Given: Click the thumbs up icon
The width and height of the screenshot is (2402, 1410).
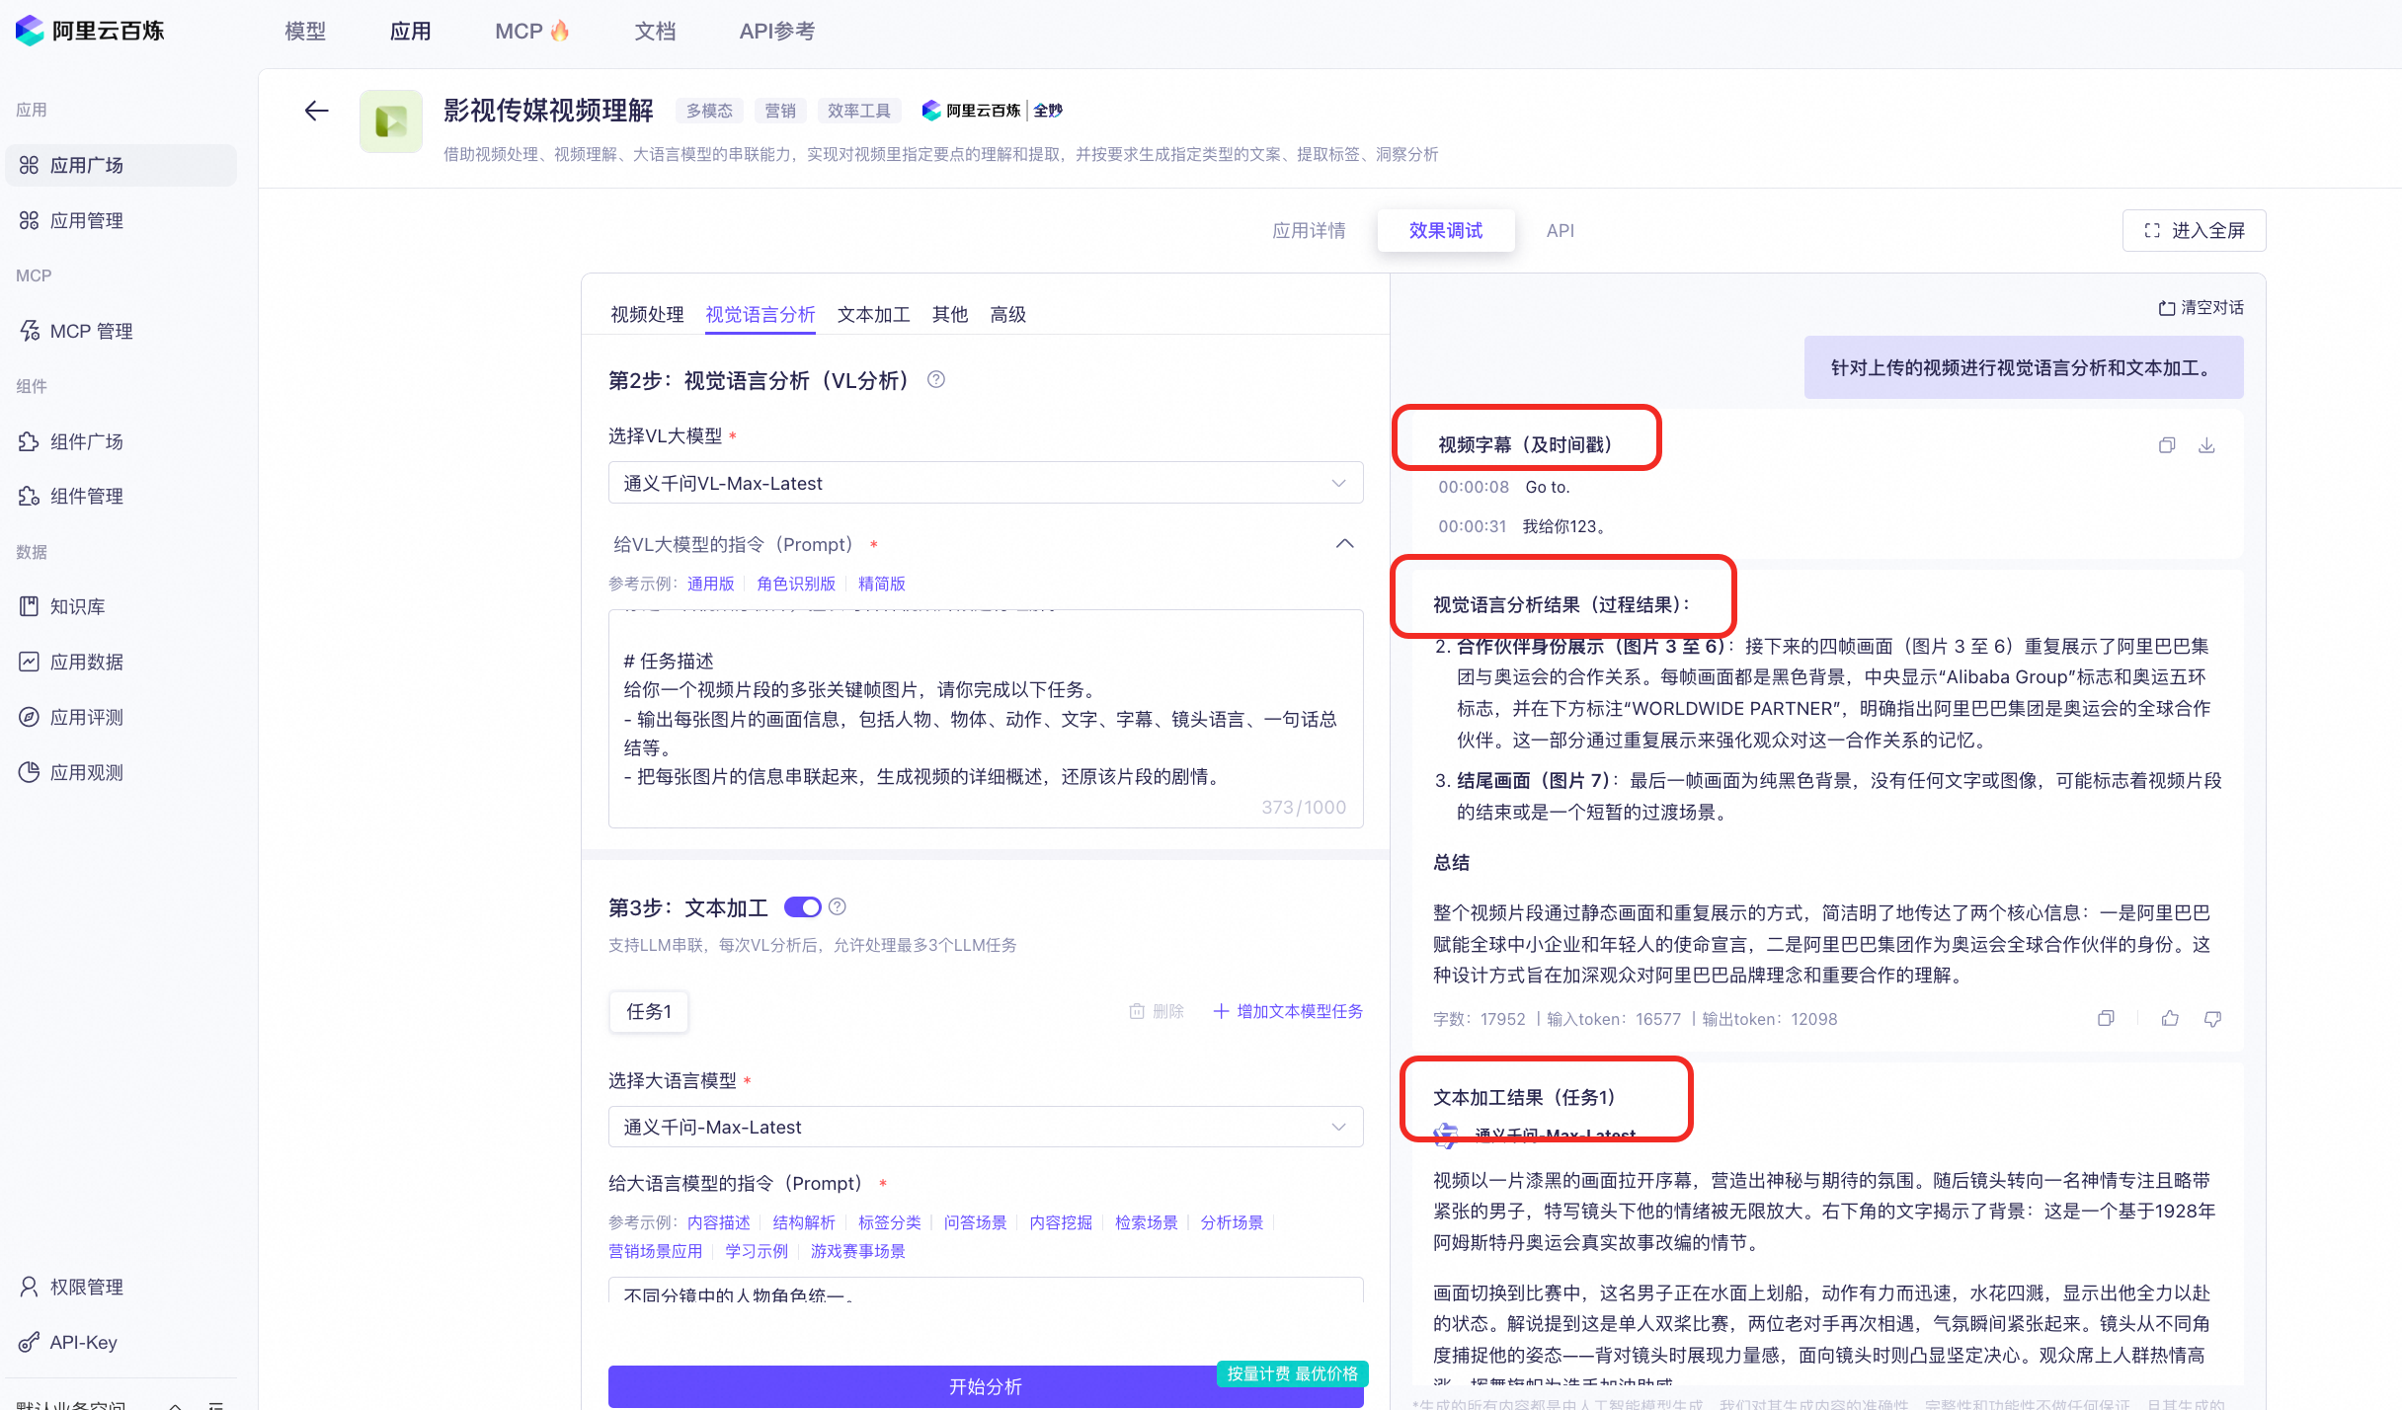Looking at the screenshot, I should pyautogui.click(x=2169, y=1018).
